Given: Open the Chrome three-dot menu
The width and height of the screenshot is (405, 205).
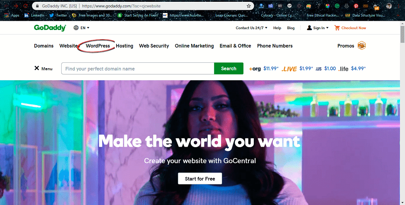Looking at the screenshot, I should point(399,6).
